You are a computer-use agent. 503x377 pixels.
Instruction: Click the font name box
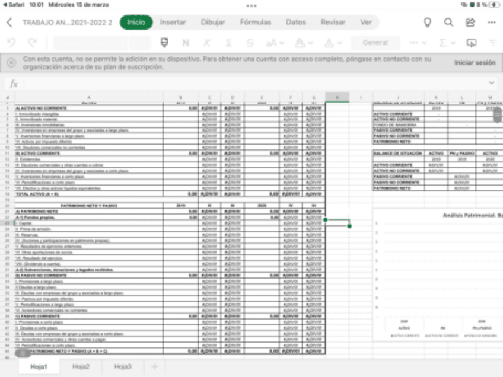pyautogui.click(x=91, y=43)
